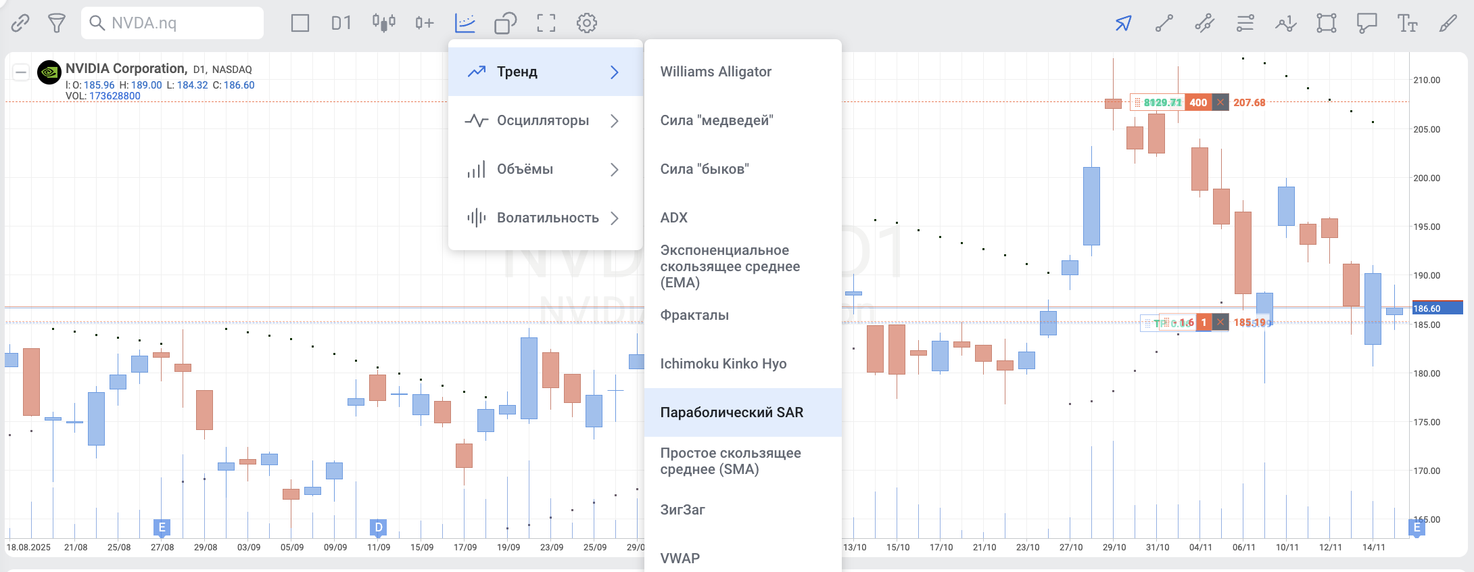
Task: Click the 186.60 current price tag
Action: coord(1437,308)
